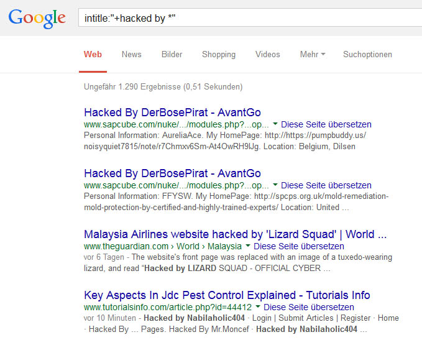Viewport: 422px width, 345px height.
Task: Expand the arrow beside the second sapcube.com URL
Action: click(275, 185)
